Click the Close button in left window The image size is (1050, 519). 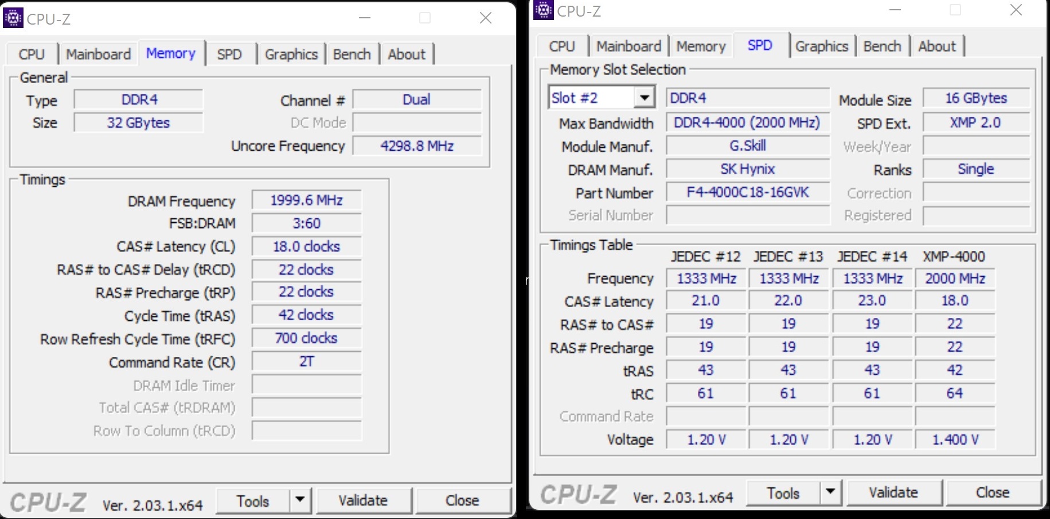(x=462, y=501)
